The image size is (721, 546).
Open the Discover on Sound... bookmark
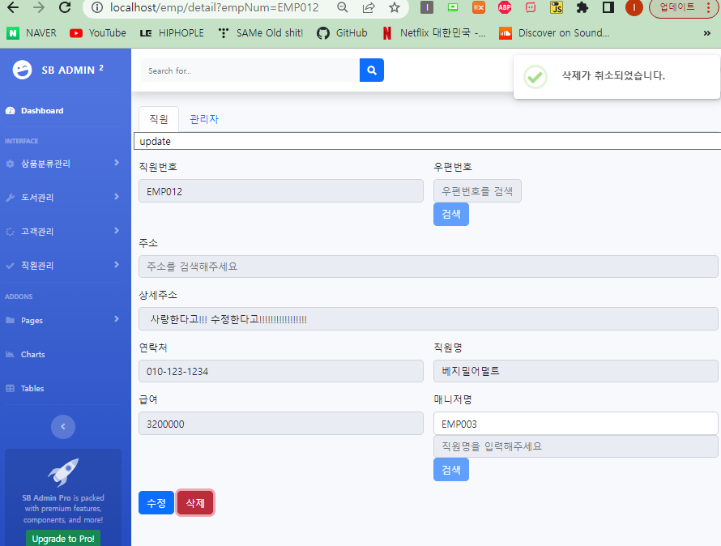point(554,33)
